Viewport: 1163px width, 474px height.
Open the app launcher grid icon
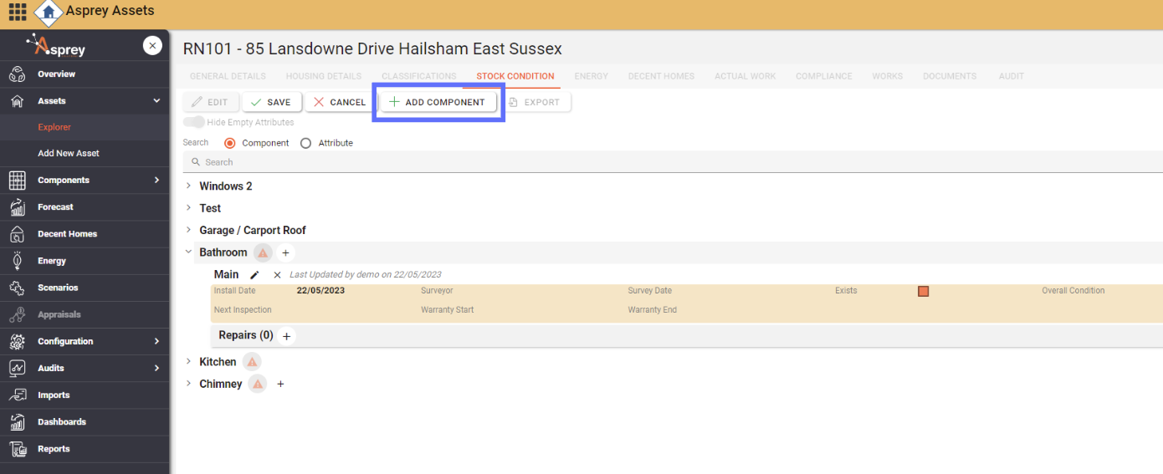pyautogui.click(x=17, y=12)
